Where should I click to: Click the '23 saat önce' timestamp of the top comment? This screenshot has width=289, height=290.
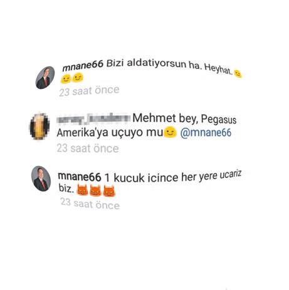[89, 91]
